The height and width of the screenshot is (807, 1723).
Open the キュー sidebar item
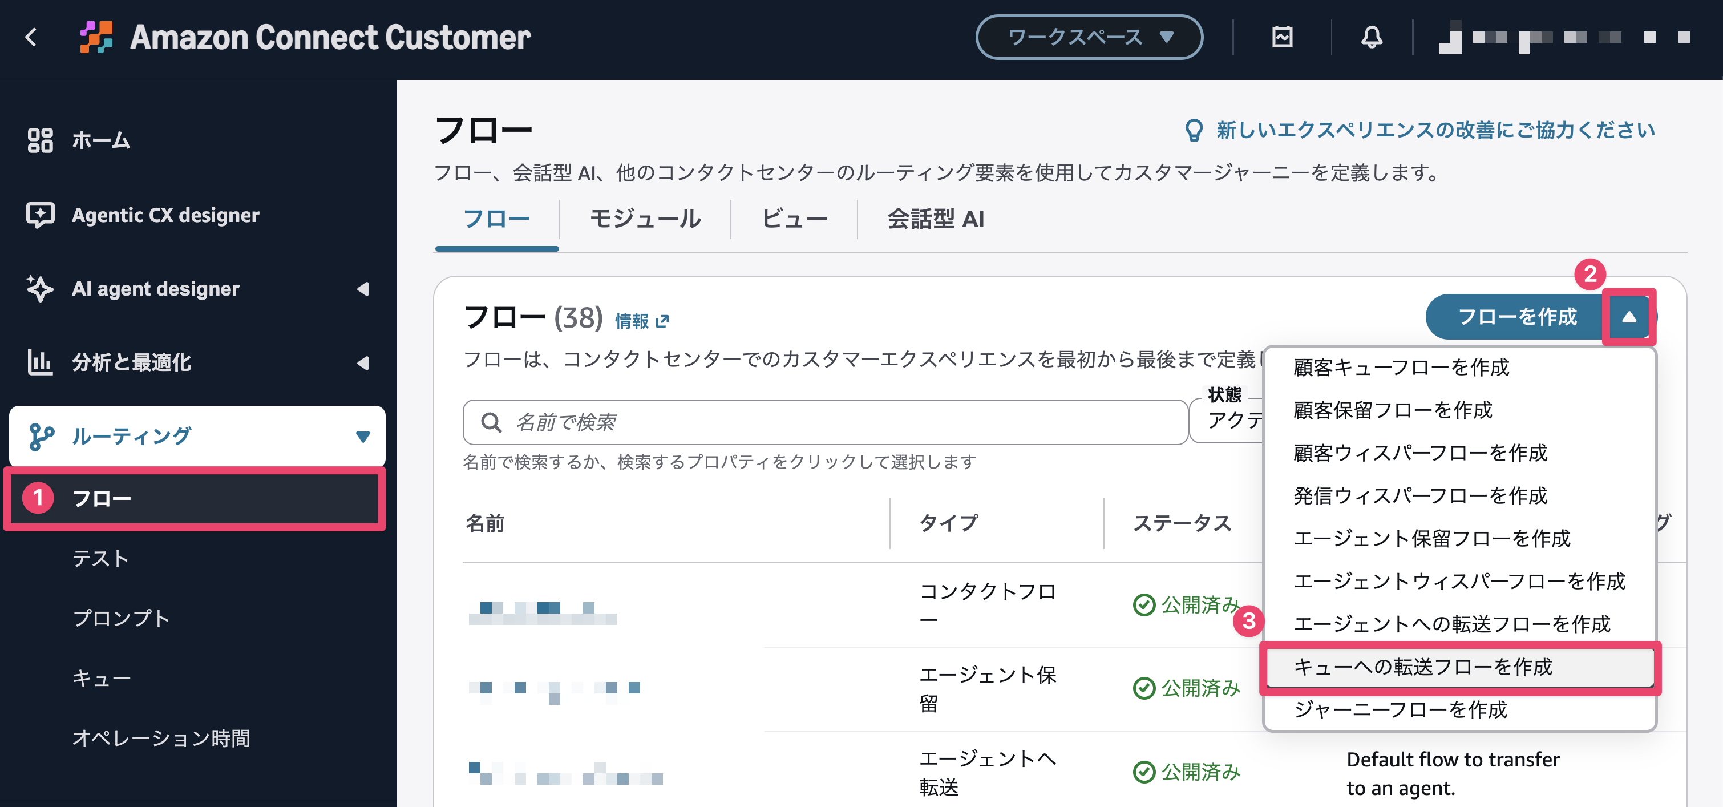click(102, 679)
